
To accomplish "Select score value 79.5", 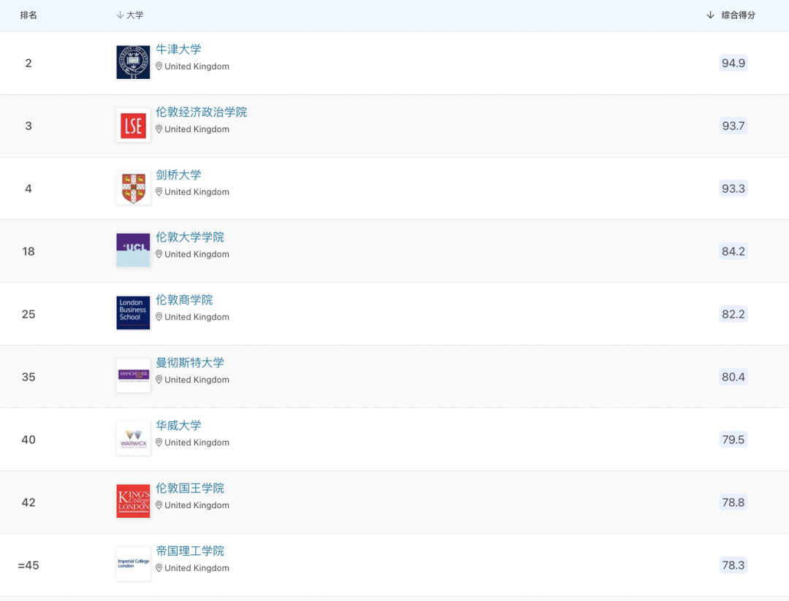I will (733, 440).
